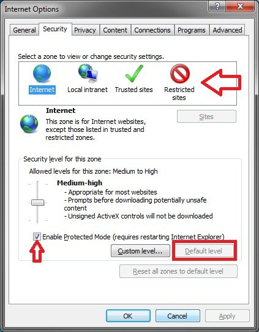Click the Custom level button
This screenshot has width=259, height=332.
[140, 251]
